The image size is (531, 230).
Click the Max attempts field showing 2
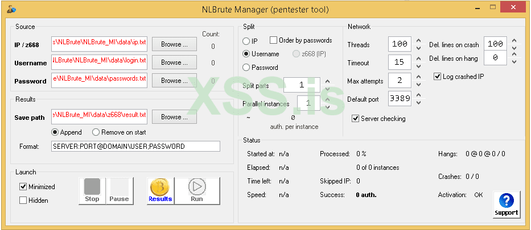pos(400,81)
